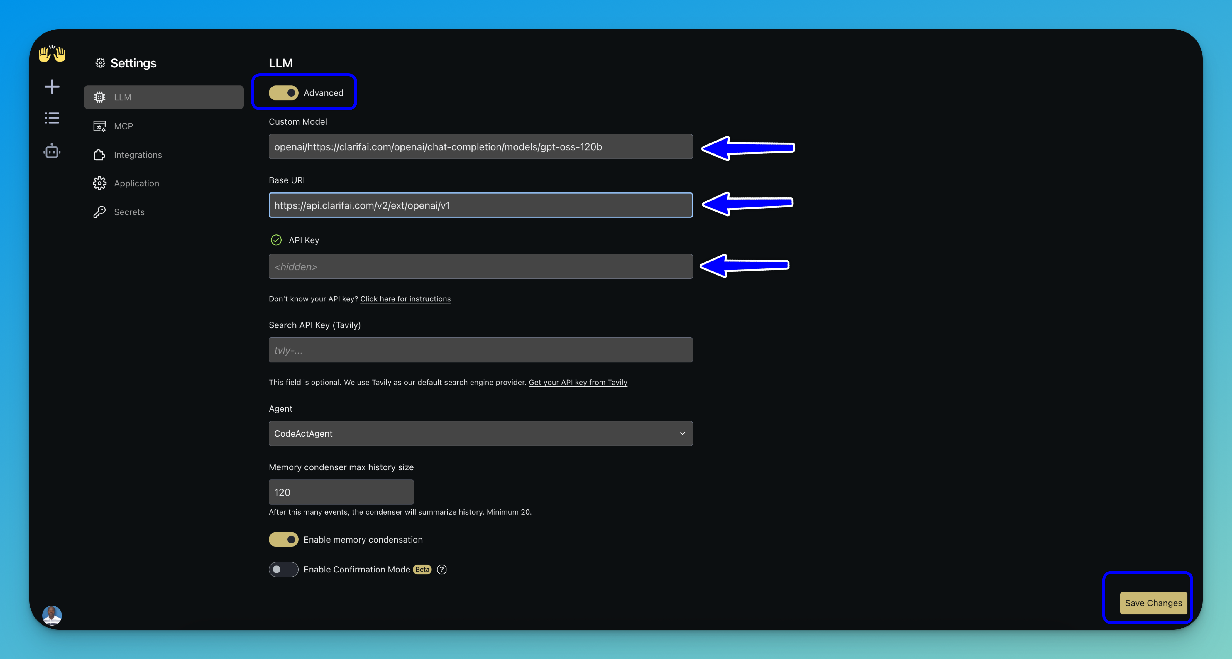Click the Save Changes button

coord(1153,603)
